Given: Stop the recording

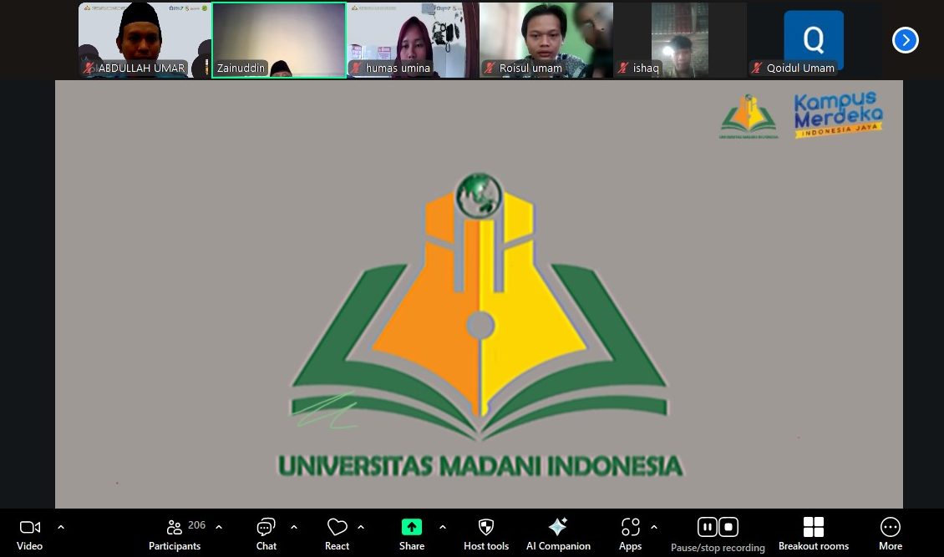Looking at the screenshot, I should pyautogui.click(x=728, y=527).
